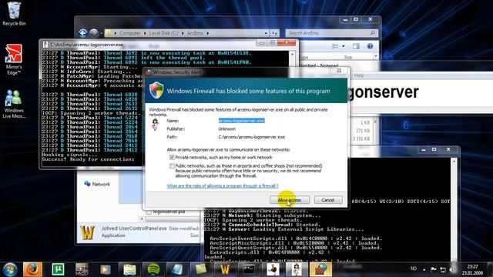Open the Mirror's Edge desktop shortcut
Viewport: 493px width, 277px height.
(14, 59)
